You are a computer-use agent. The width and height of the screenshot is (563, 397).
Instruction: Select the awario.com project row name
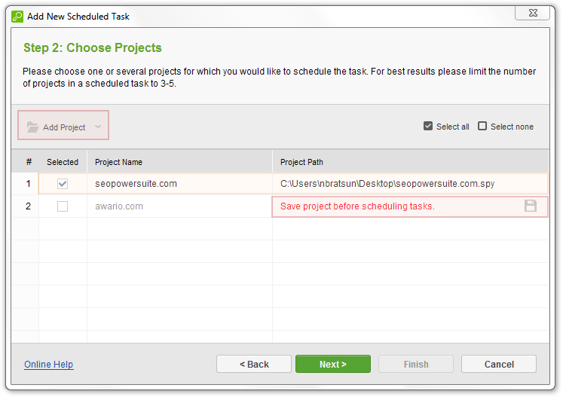(x=119, y=206)
